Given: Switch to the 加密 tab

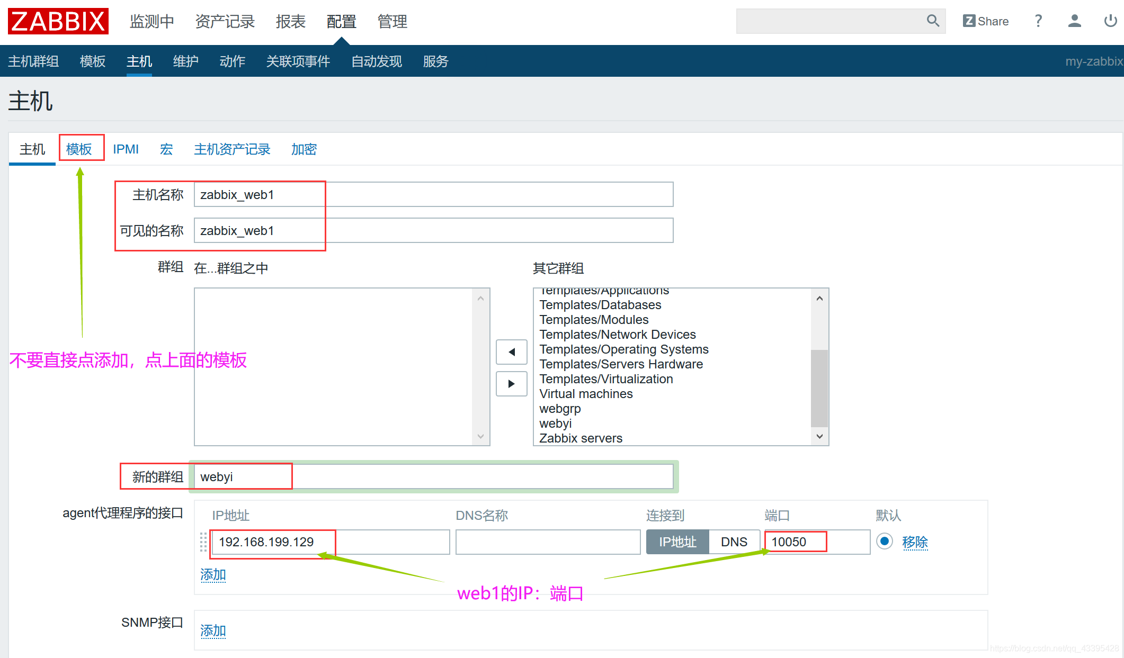Looking at the screenshot, I should pos(304,149).
